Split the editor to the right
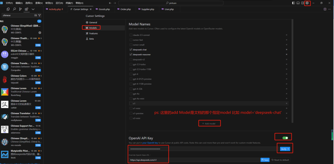This screenshot has width=334, height=164. (x=325, y=9)
